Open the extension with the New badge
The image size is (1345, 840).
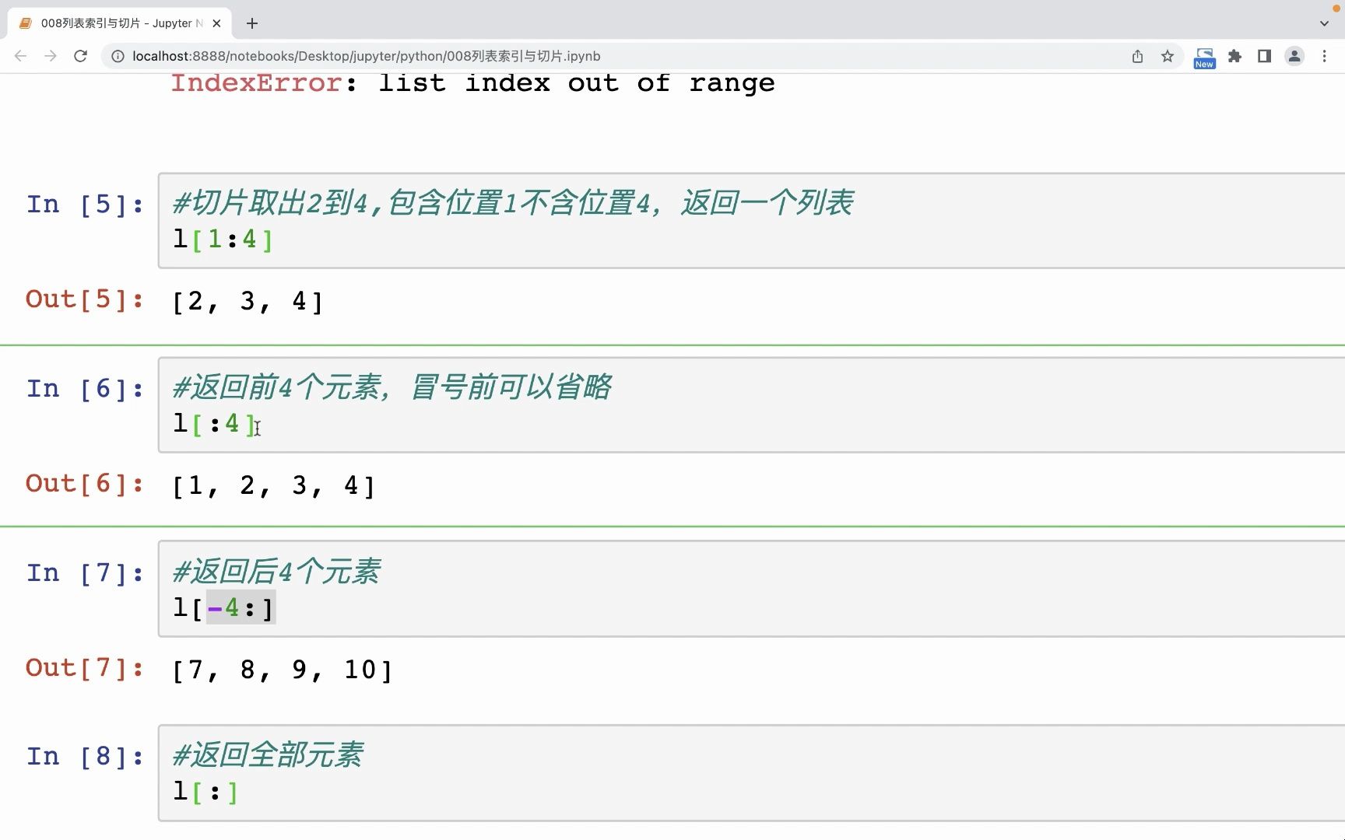click(1203, 57)
